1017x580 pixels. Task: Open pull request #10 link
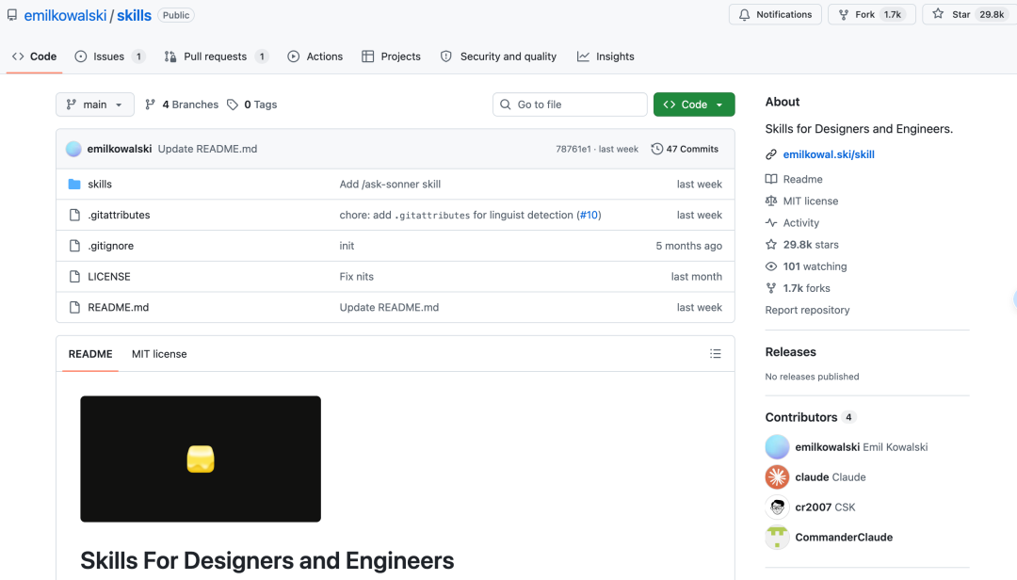pos(589,215)
